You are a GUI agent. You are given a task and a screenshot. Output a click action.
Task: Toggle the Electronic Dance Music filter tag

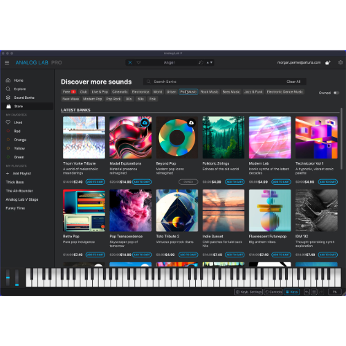[x=285, y=92]
